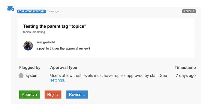Select the marketing tag
The image size is (207, 112).
(39, 32)
